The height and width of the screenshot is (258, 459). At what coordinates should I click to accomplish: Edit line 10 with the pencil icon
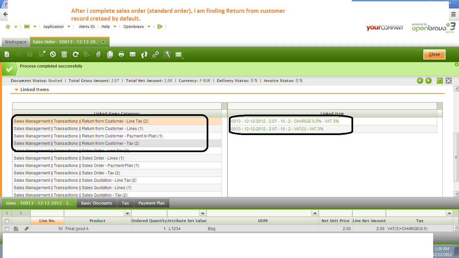(x=26, y=229)
